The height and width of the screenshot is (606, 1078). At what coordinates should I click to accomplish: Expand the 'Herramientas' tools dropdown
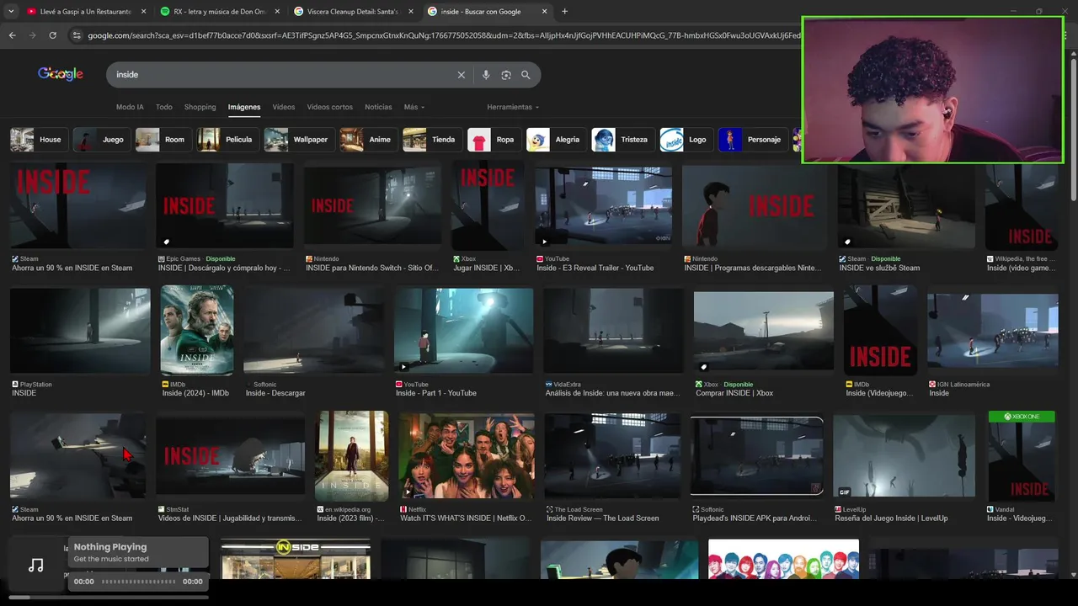(x=513, y=107)
